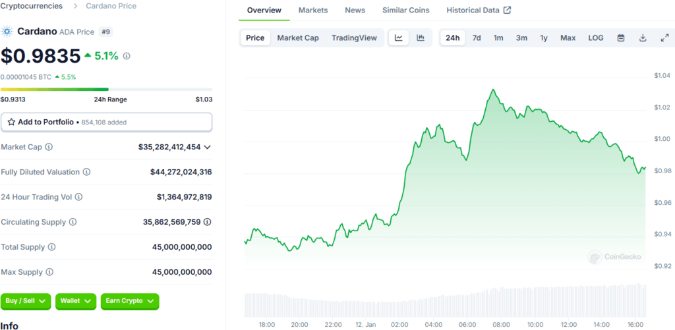Expand Market Cap details chevron
The height and width of the screenshot is (330, 675).
207,147
